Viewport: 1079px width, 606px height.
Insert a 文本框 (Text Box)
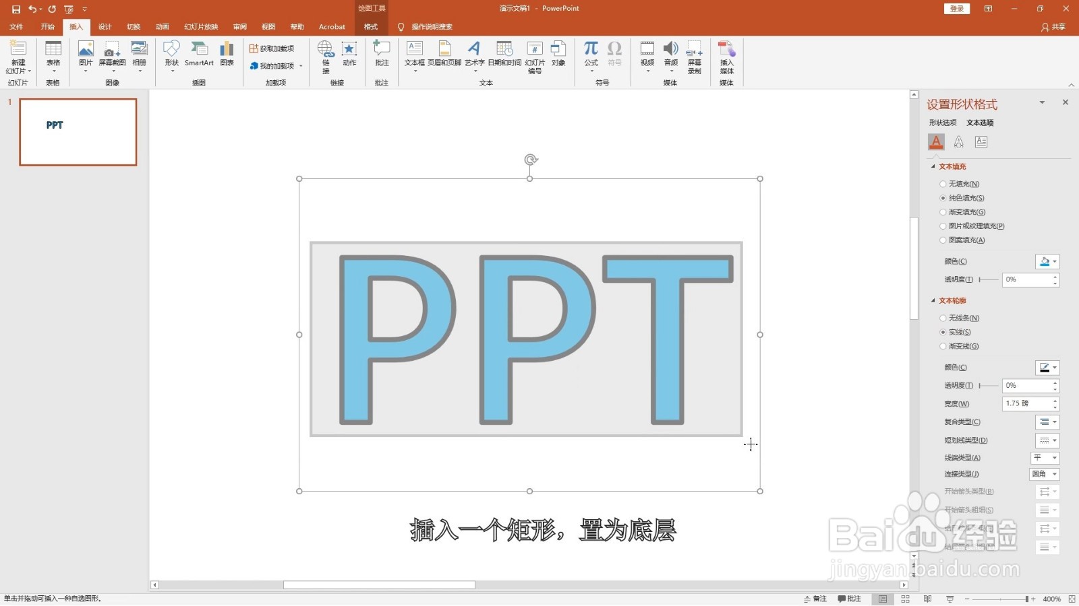point(414,54)
